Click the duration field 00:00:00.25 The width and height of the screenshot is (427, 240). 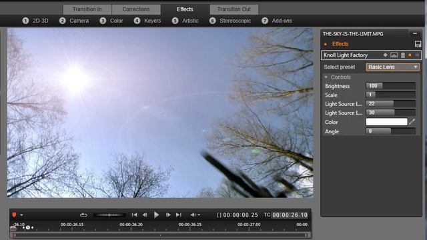[x=240, y=215]
